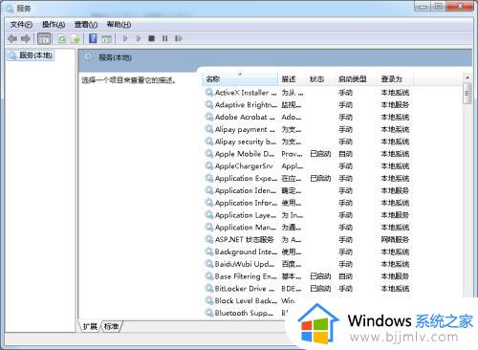Select the Alipay payment service
The image size is (478, 350).
pos(308,129)
